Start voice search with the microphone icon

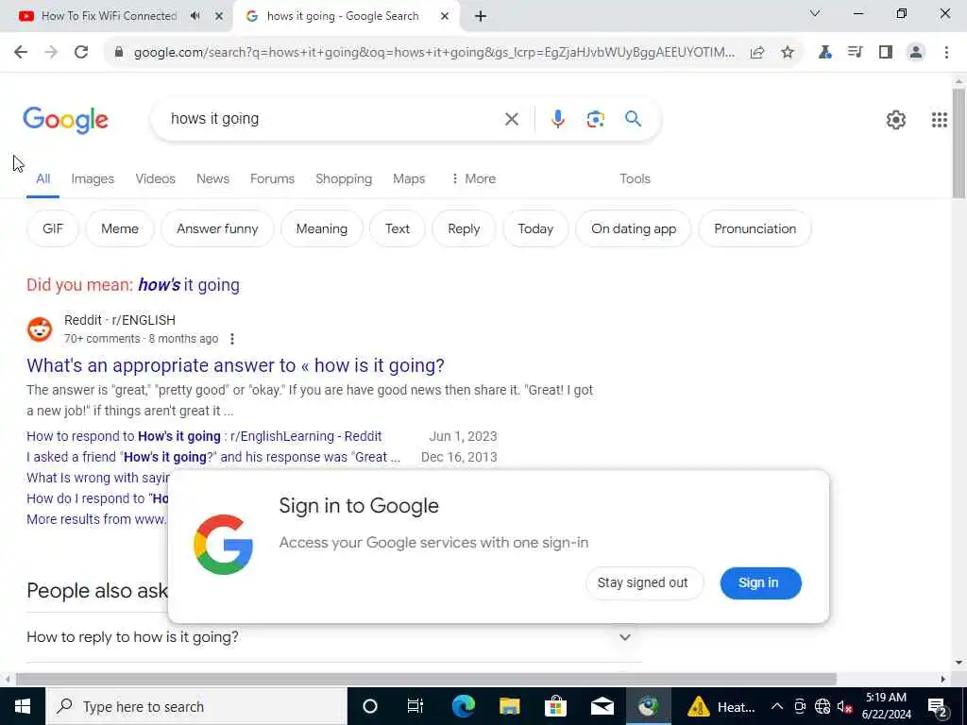point(557,119)
